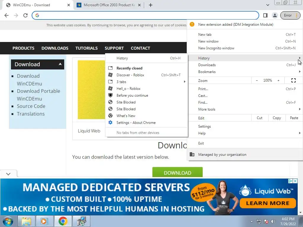Screen dimensions: 303x227
Task: Click the new extension added warning icon
Action: click(192, 24)
